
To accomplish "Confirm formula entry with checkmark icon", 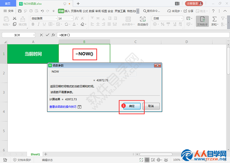I will pos(47,35).
